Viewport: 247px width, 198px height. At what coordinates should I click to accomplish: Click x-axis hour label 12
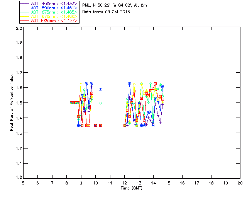click(x=124, y=183)
